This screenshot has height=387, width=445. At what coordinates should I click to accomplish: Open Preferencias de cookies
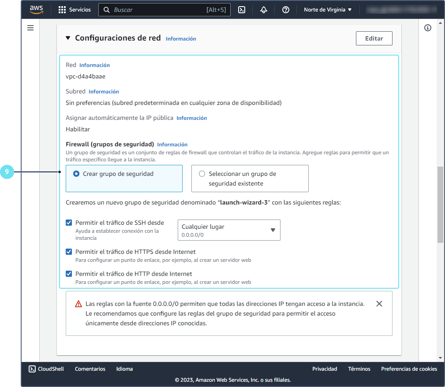coord(409,369)
